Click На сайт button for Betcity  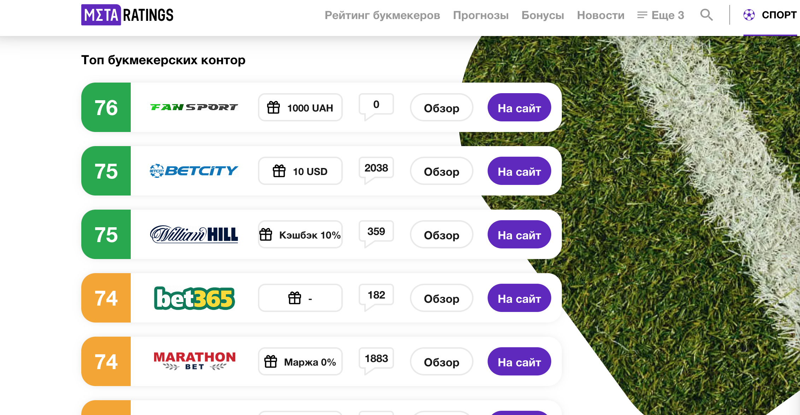[x=519, y=171]
